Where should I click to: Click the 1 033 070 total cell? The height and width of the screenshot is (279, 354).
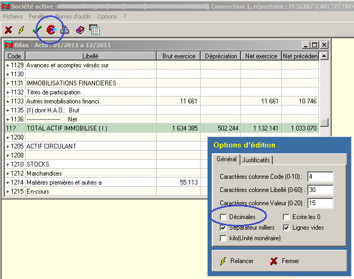point(300,128)
